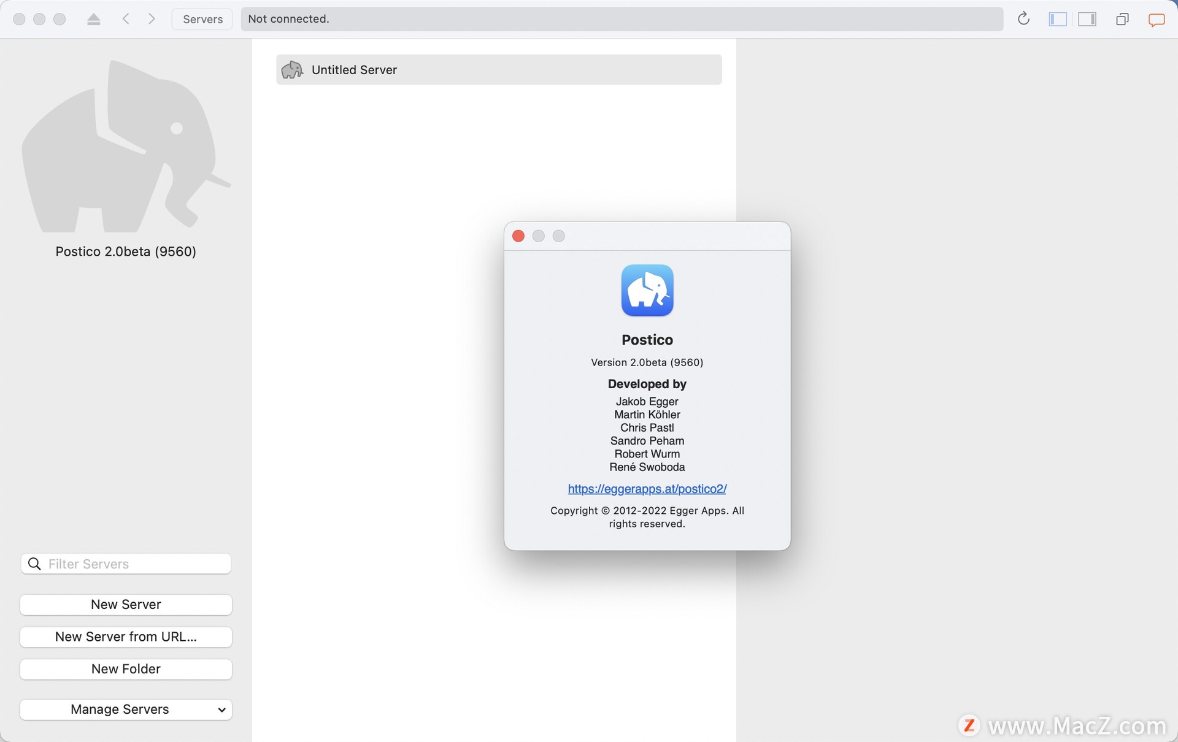This screenshot has width=1178, height=742.
Task: Open new window with duplicate-squares icon
Action: pyautogui.click(x=1122, y=19)
